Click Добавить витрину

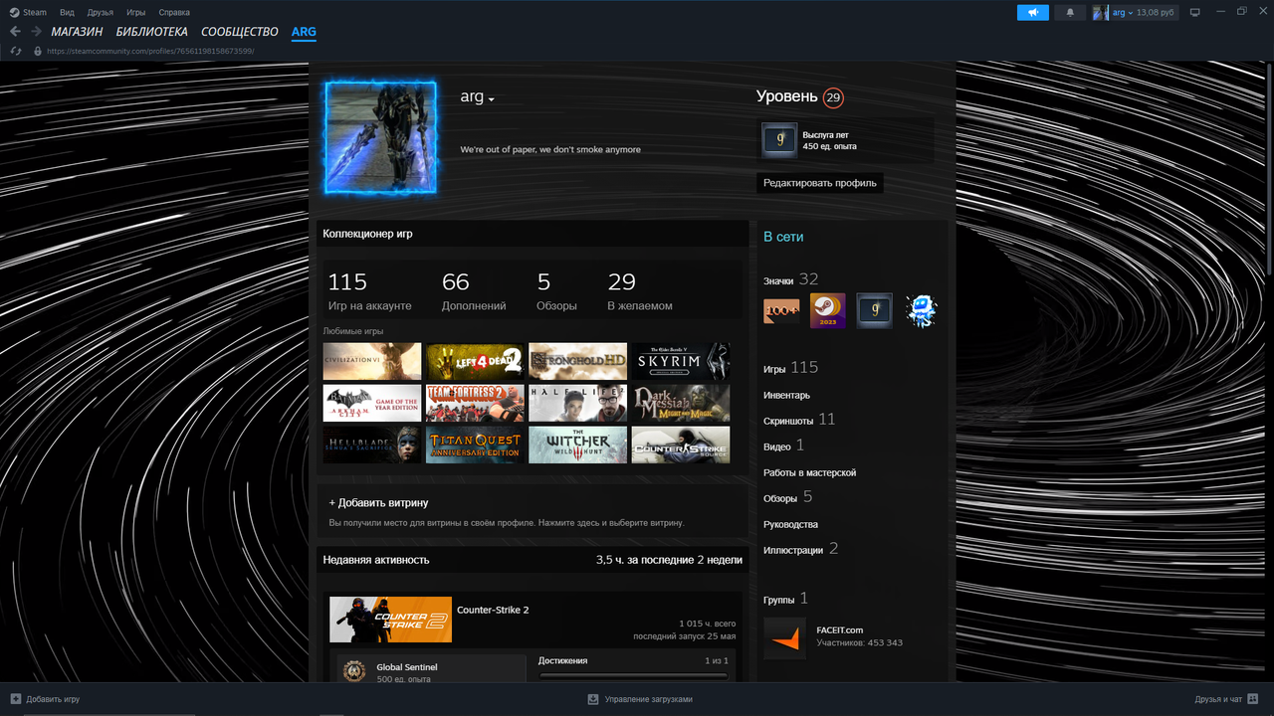coord(379,503)
